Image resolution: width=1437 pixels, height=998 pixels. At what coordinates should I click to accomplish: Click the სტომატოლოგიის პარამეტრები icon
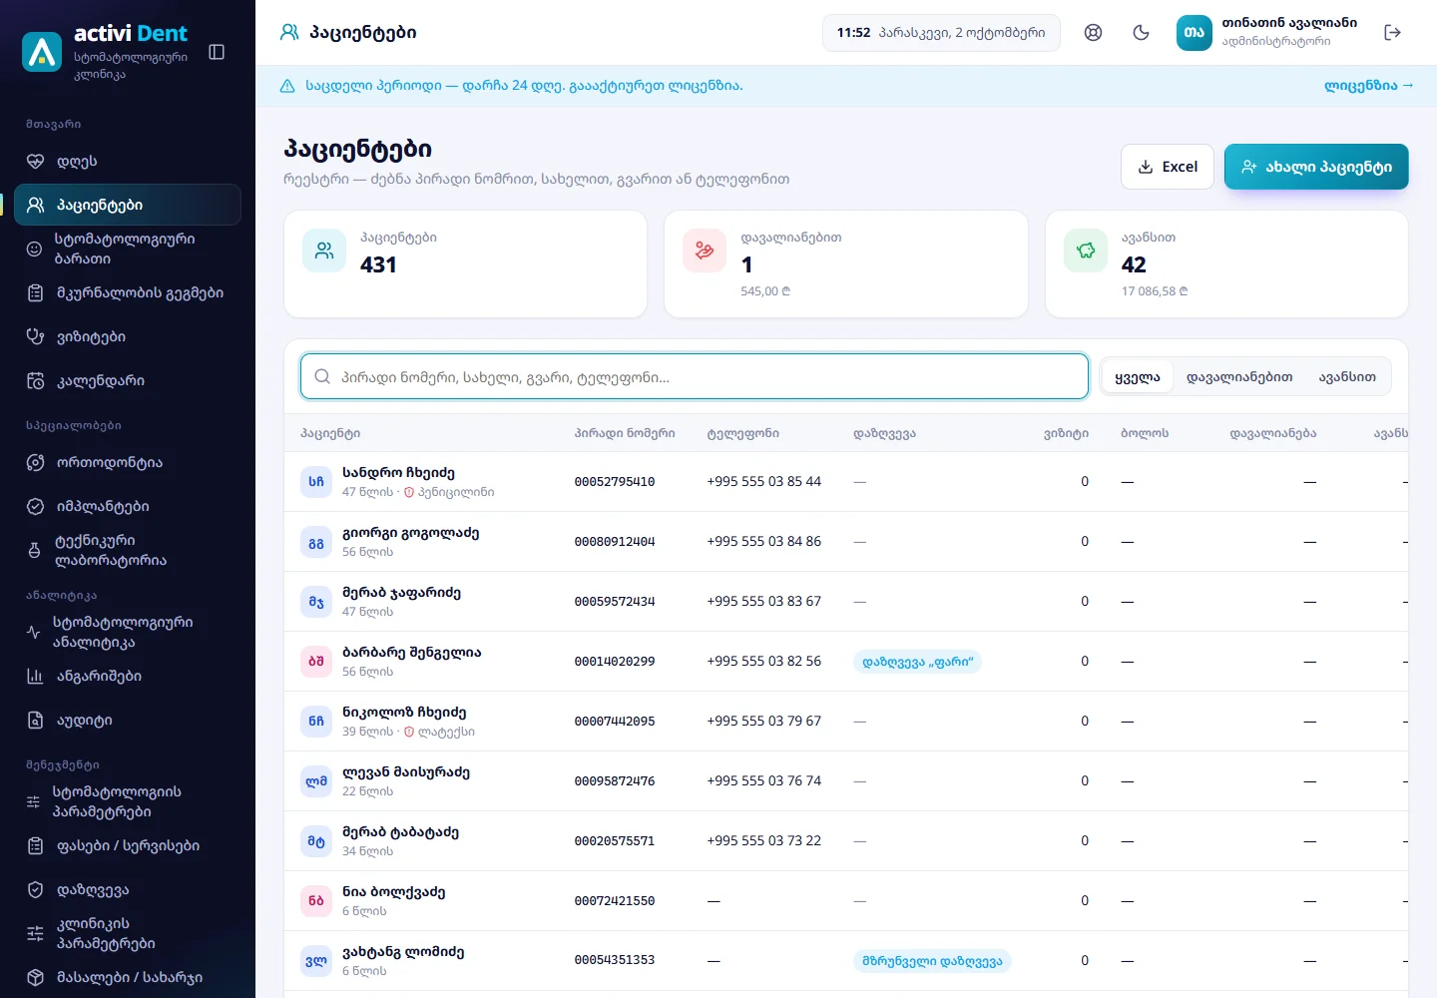point(33,802)
